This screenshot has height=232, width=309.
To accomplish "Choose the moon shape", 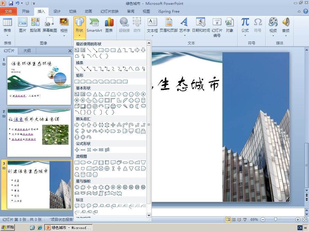I will point(137,106).
